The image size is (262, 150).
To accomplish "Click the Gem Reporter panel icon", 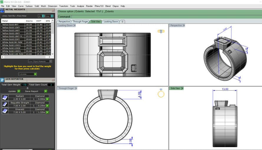I will (x=2, y=79).
